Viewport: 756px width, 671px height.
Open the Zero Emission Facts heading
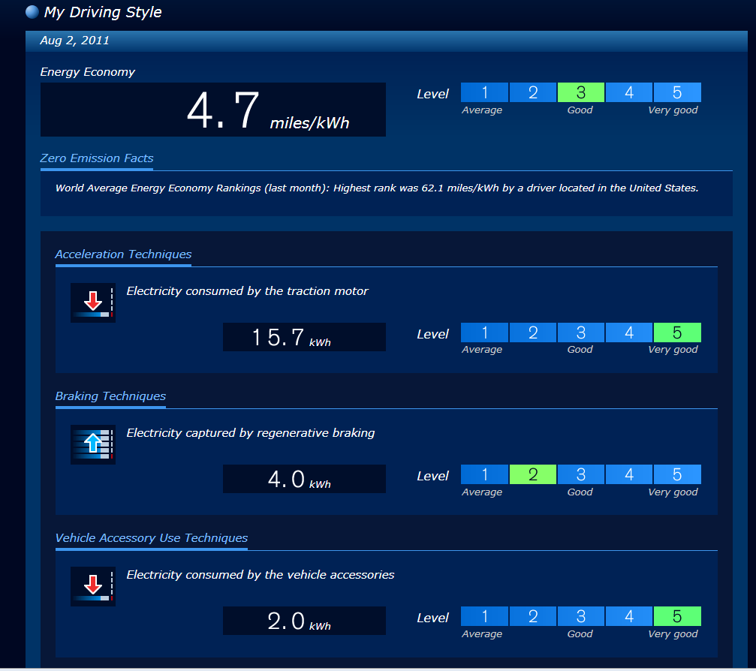pyautogui.click(x=97, y=158)
